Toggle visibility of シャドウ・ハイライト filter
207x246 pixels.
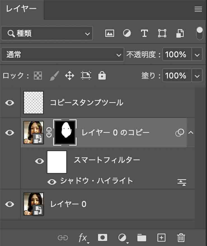click(x=52, y=182)
